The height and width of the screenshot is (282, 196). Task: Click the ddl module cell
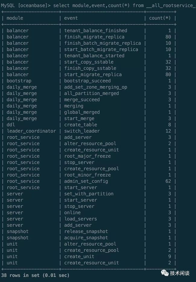(11, 125)
